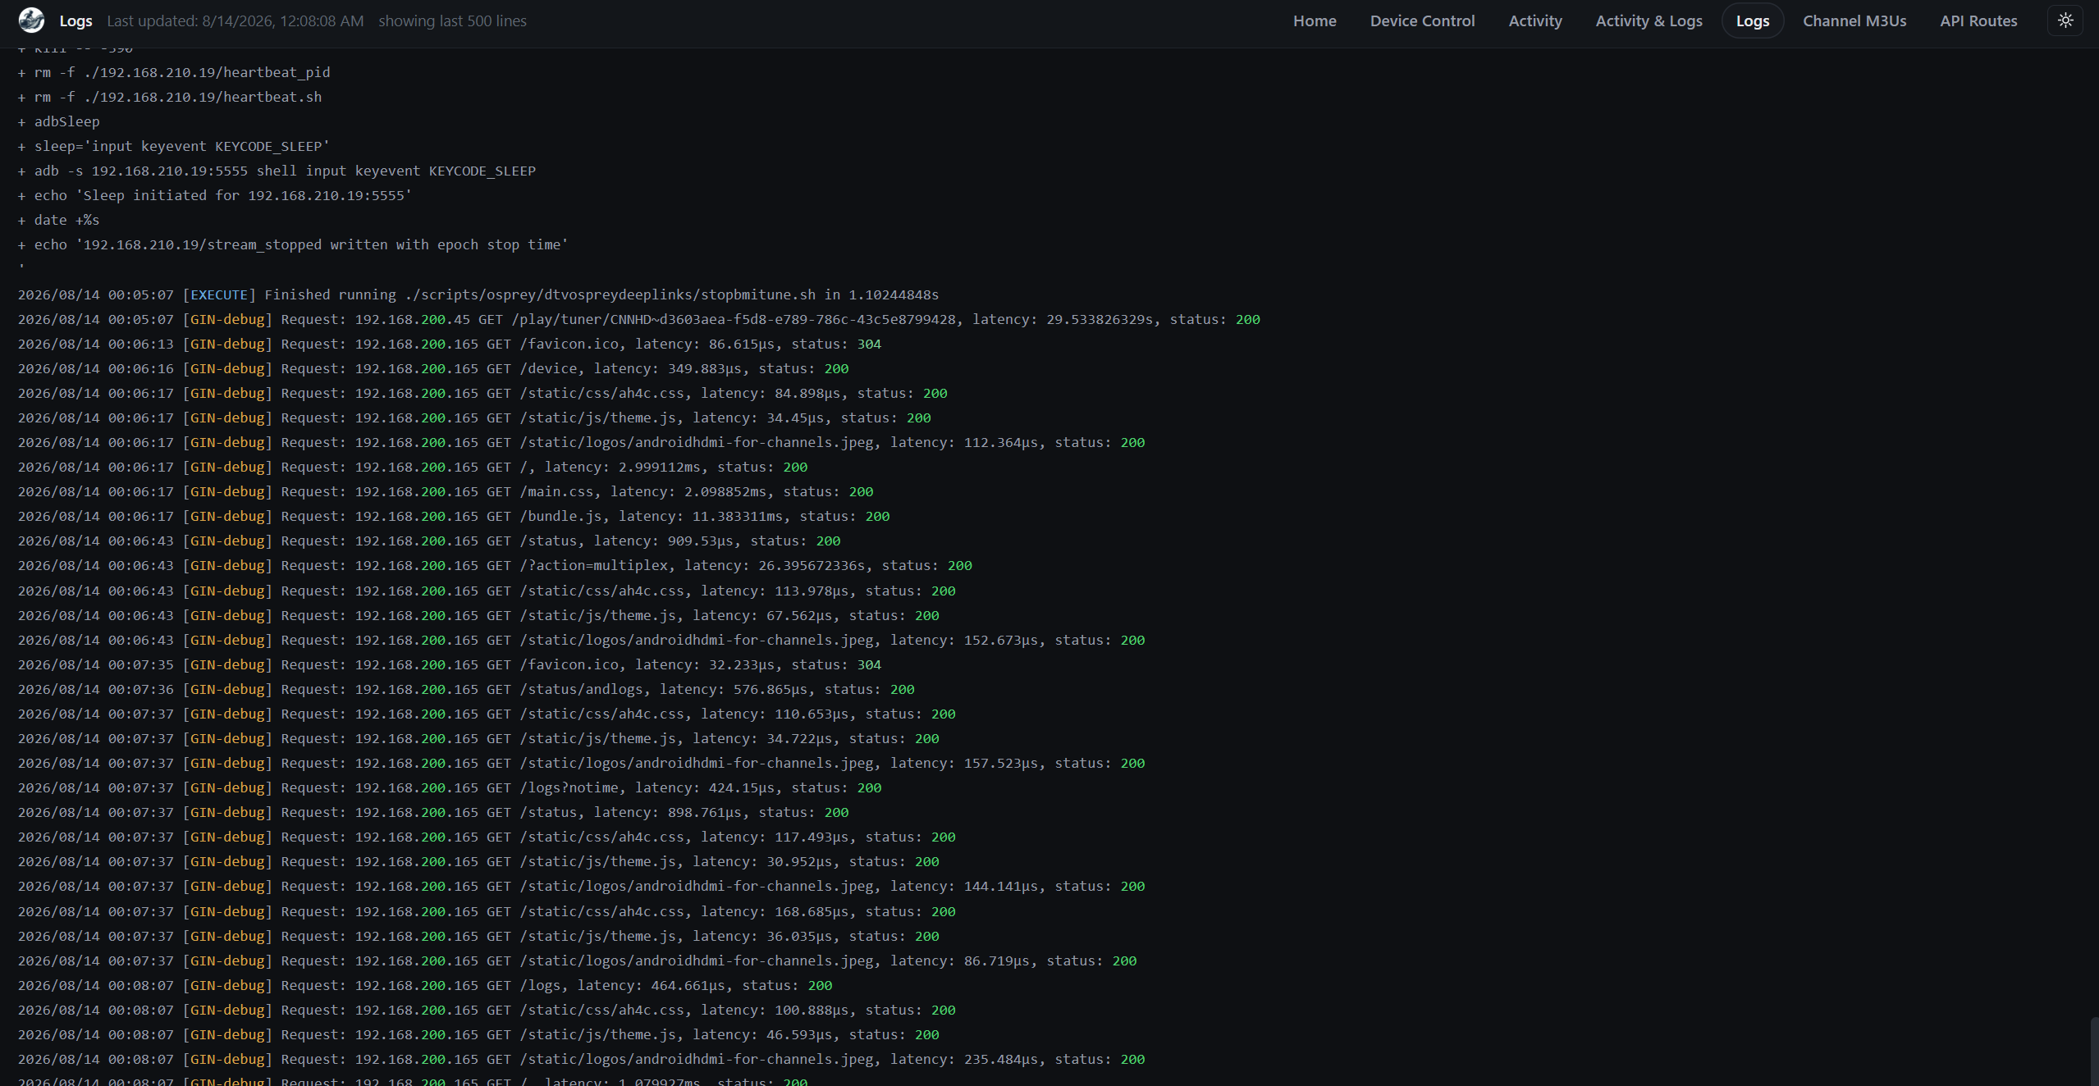This screenshot has width=2099, height=1086.
Task: Open the Activity page
Action: pos(1534,21)
